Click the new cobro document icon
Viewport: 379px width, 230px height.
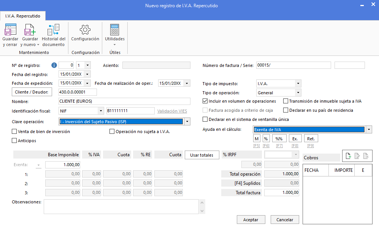(x=348, y=155)
